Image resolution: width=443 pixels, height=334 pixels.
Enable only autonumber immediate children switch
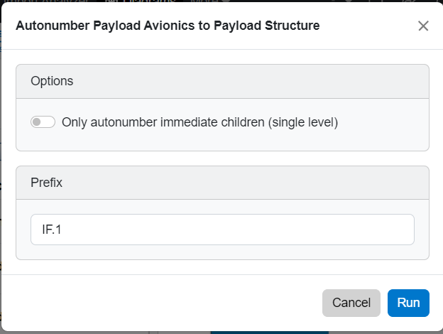click(43, 122)
